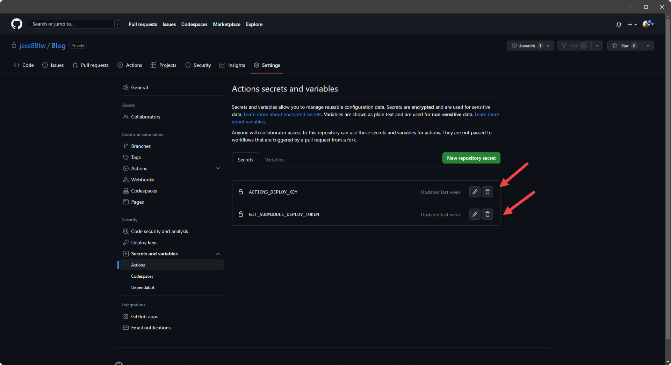The width and height of the screenshot is (671, 365).
Task: Open the Security repository tab
Action: [x=198, y=65]
